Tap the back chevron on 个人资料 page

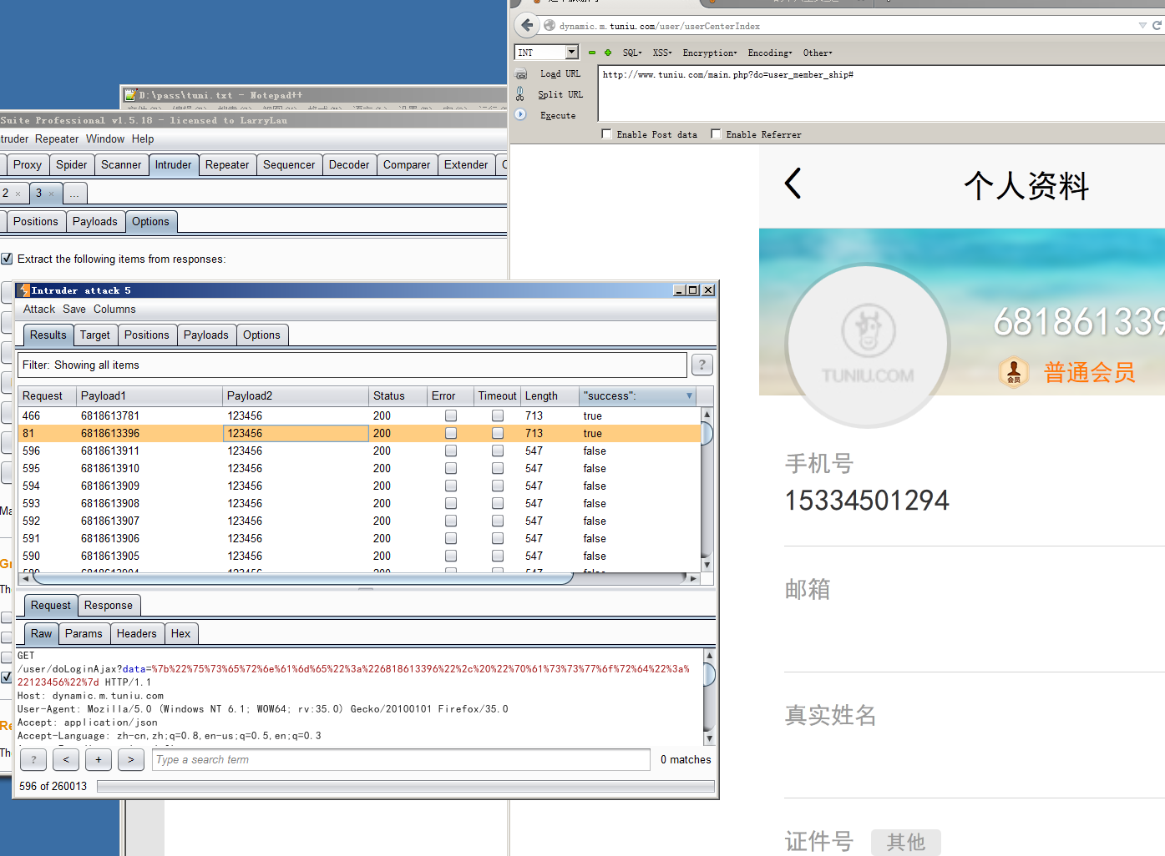[793, 184]
